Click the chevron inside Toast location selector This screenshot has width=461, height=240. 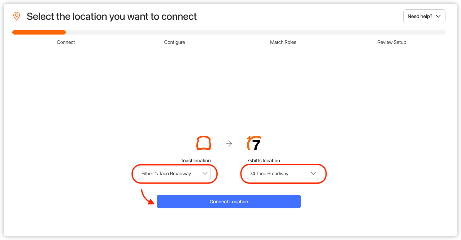click(205, 173)
